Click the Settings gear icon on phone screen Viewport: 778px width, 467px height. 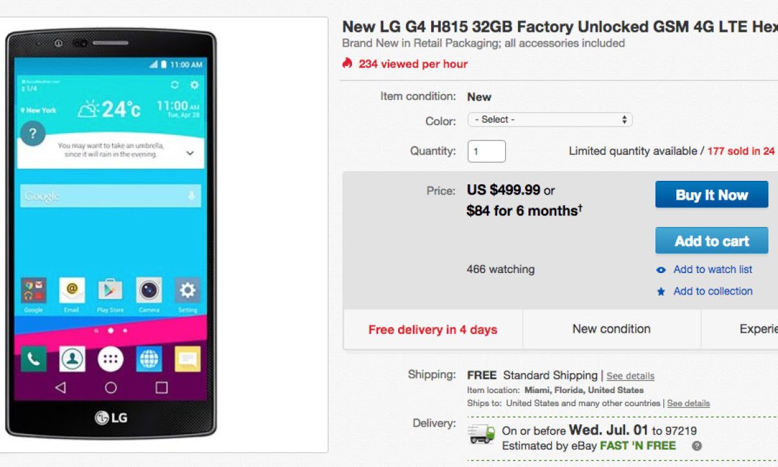pyautogui.click(x=187, y=290)
